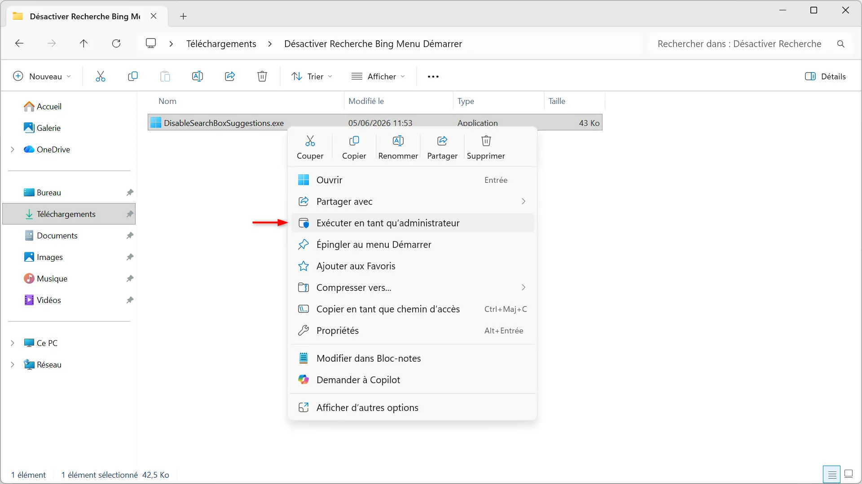This screenshot has height=484, width=862.
Task: Unpin Musique via its pin icon
Action: point(130,279)
